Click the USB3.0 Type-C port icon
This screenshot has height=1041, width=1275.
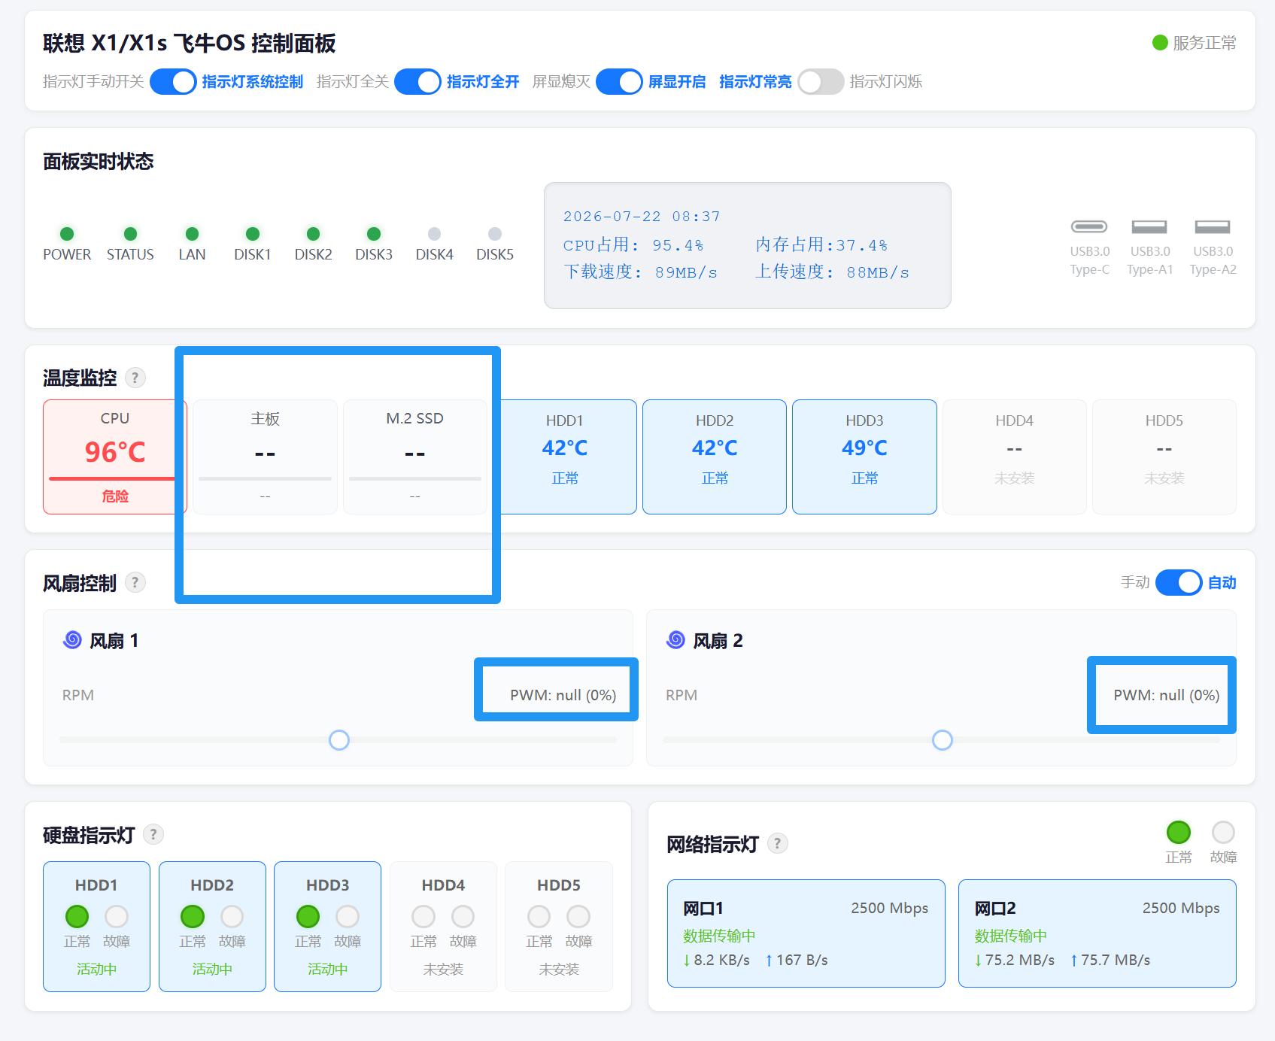[x=1089, y=226]
